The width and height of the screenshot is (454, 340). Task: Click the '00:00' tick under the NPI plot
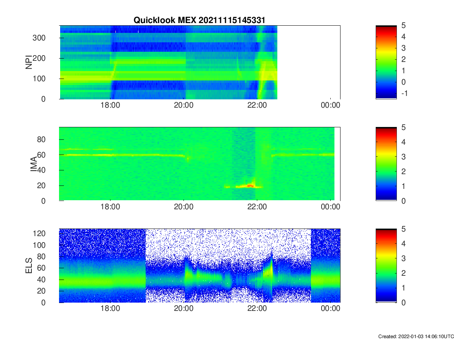tap(330, 105)
